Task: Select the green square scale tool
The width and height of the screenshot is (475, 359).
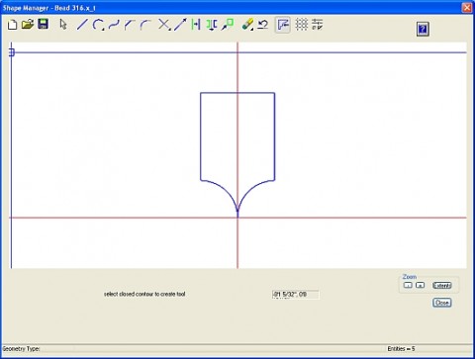Action: 228,25
